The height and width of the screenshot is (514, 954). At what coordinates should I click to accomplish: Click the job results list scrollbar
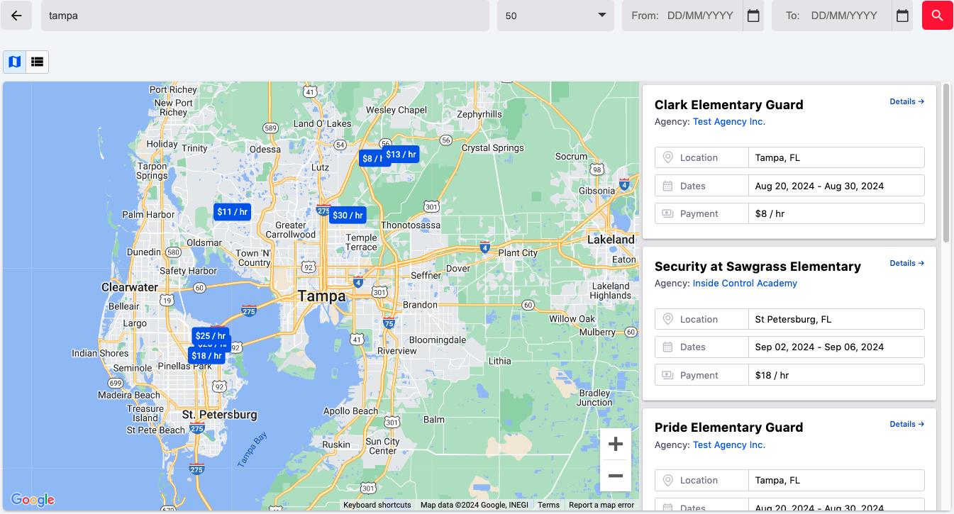[946, 163]
